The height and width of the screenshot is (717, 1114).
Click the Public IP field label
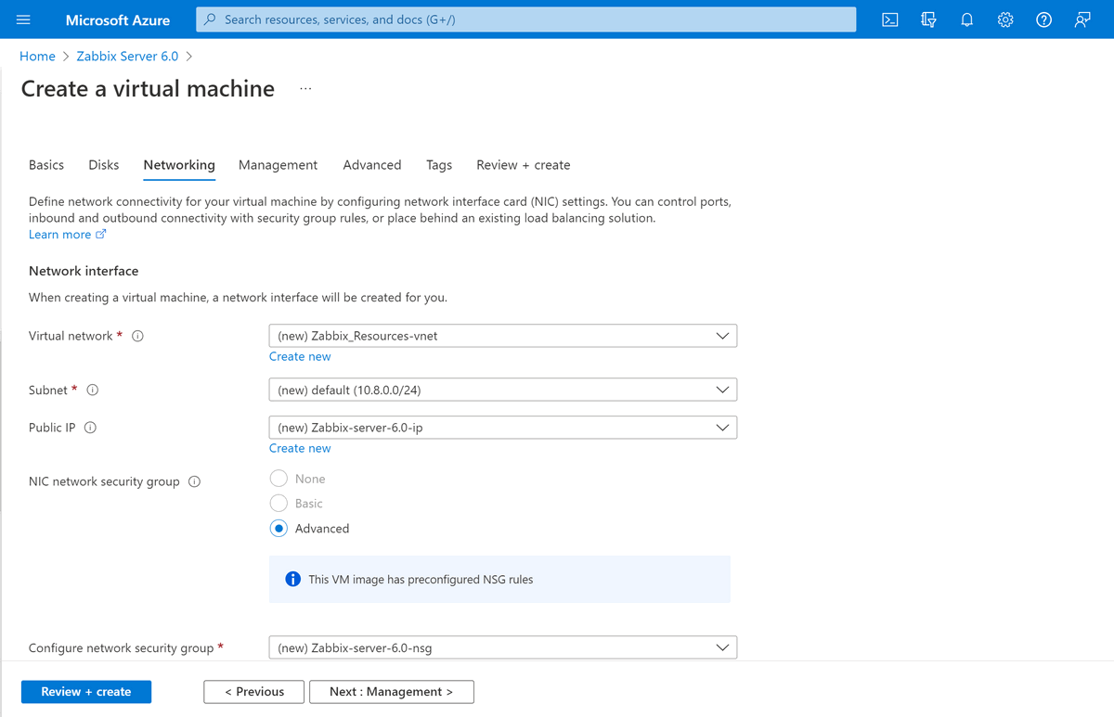52,428
